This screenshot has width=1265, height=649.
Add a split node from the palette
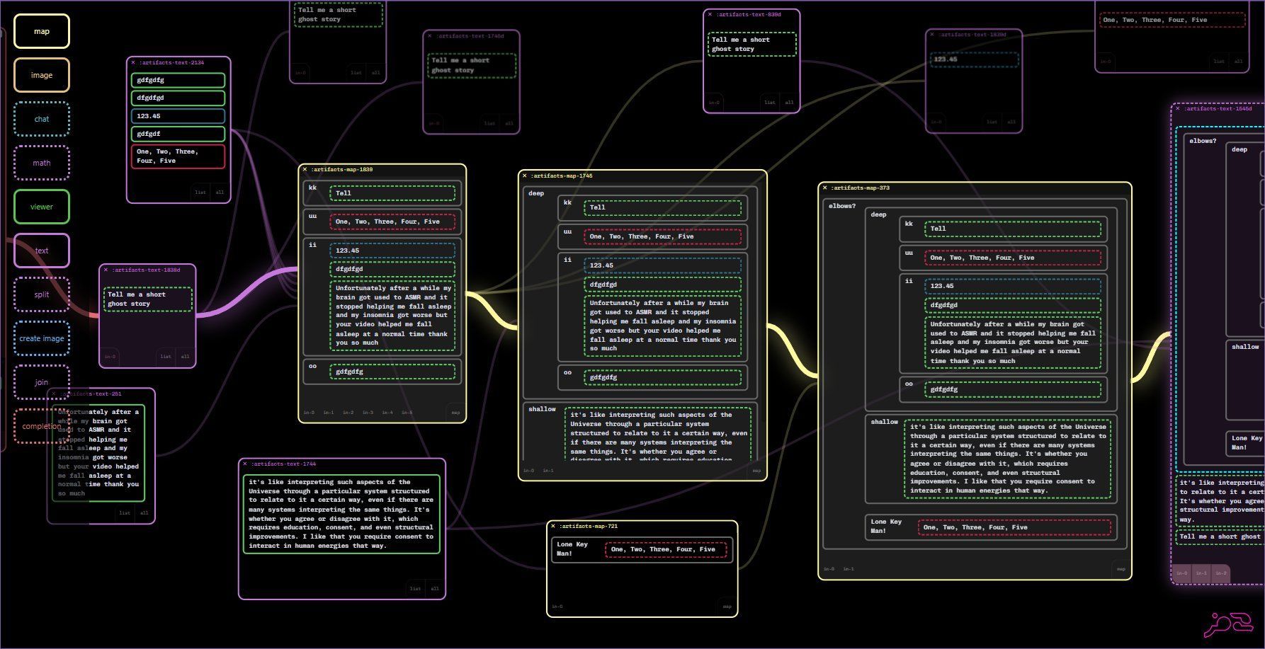[42, 294]
